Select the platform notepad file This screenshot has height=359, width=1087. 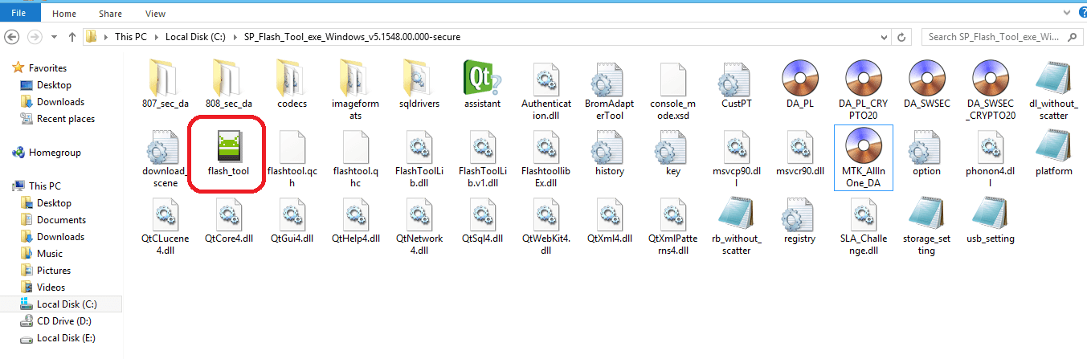coord(1054,153)
